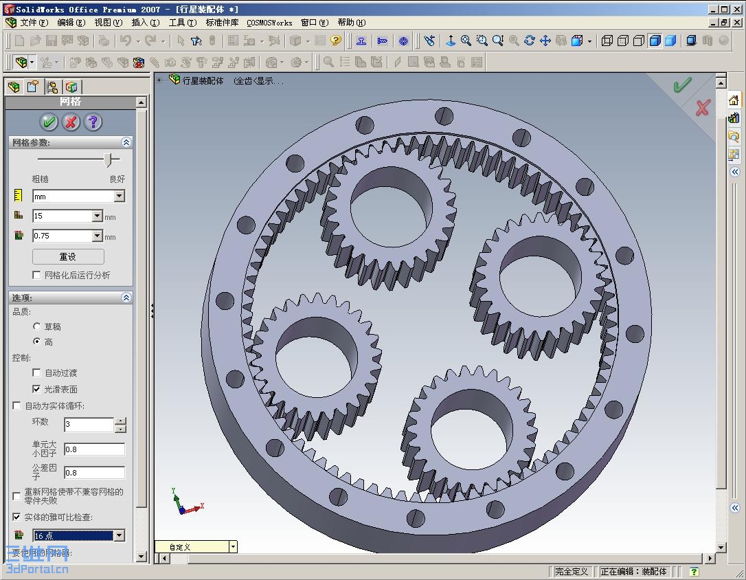Click in the 环数 input field

tap(89, 424)
